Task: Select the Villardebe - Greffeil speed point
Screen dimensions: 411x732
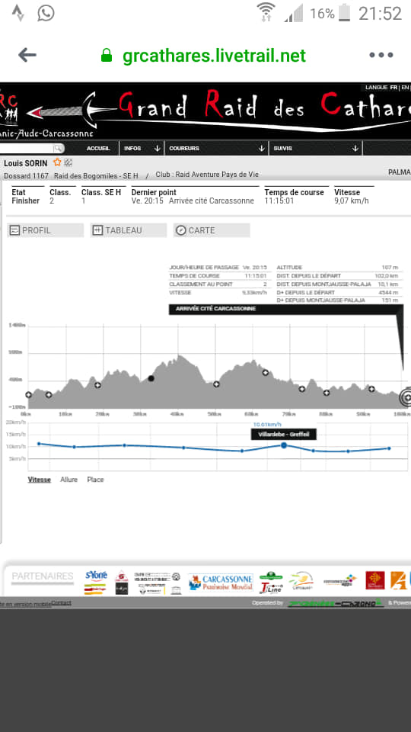Action: (x=284, y=445)
